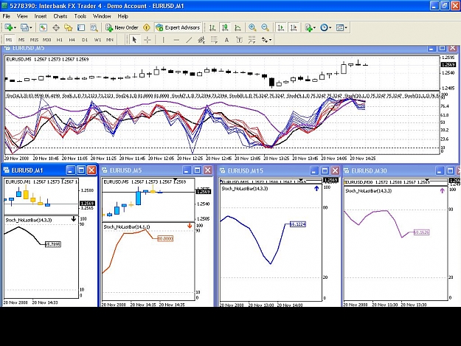Viewport: 461px width, 346px height.
Task: Switch to Line Chart display
Action: coord(238,27)
